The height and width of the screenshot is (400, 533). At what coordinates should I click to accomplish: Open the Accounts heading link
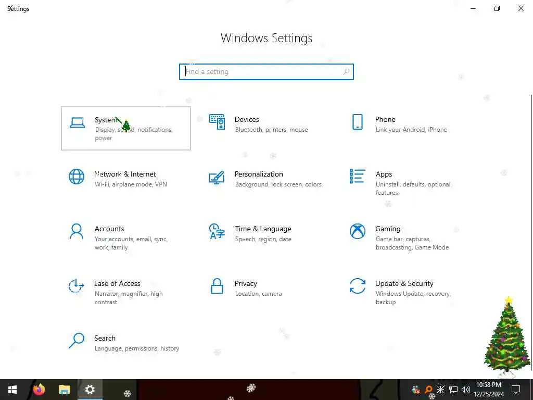coord(109,229)
